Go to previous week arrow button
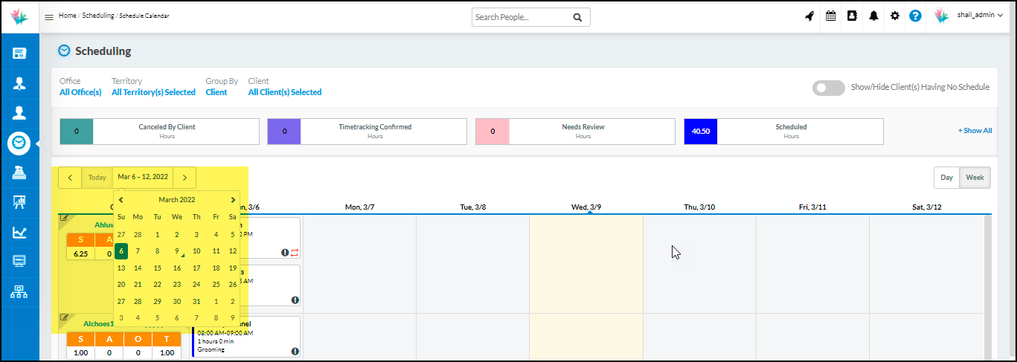 point(70,178)
